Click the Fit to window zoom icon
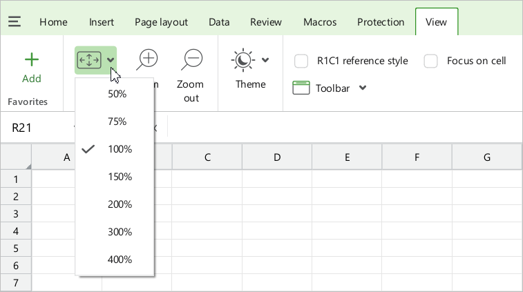This screenshot has width=523, height=292. (x=89, y=60)
